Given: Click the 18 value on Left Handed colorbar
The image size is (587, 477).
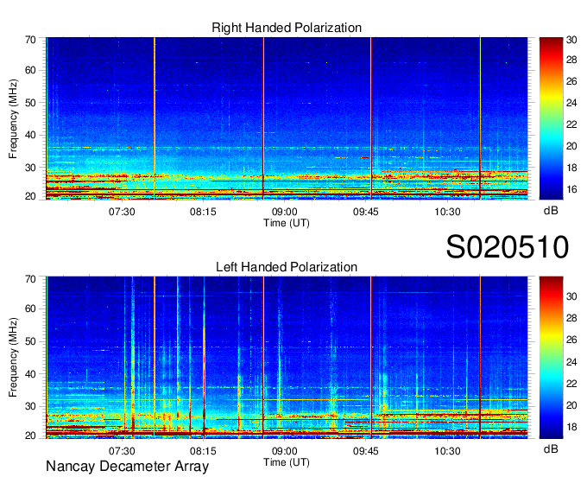Looking at the screenshot, I should pos(571,427).
